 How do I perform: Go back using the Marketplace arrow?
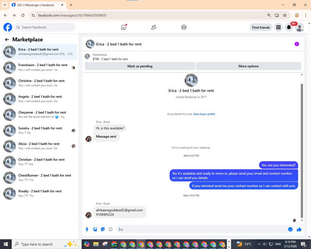[7, 39]
